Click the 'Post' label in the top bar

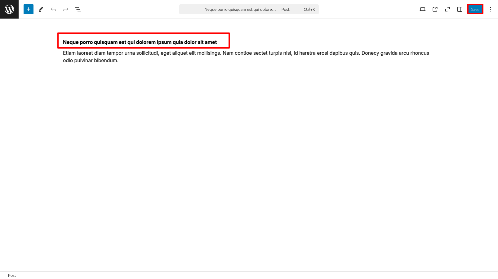[285, 9]
